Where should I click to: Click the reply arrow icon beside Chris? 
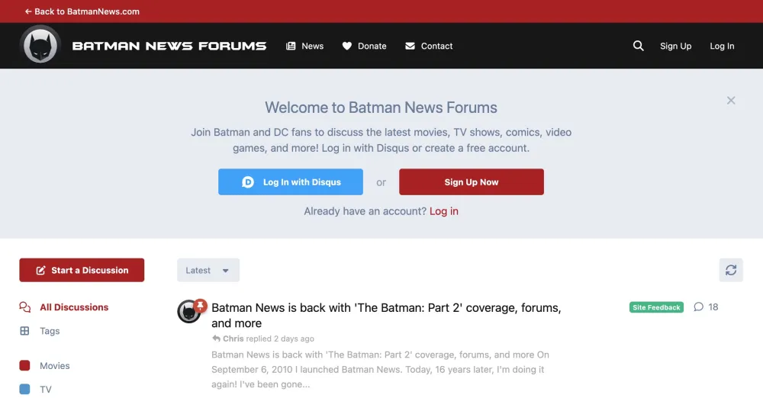(216, 339)
